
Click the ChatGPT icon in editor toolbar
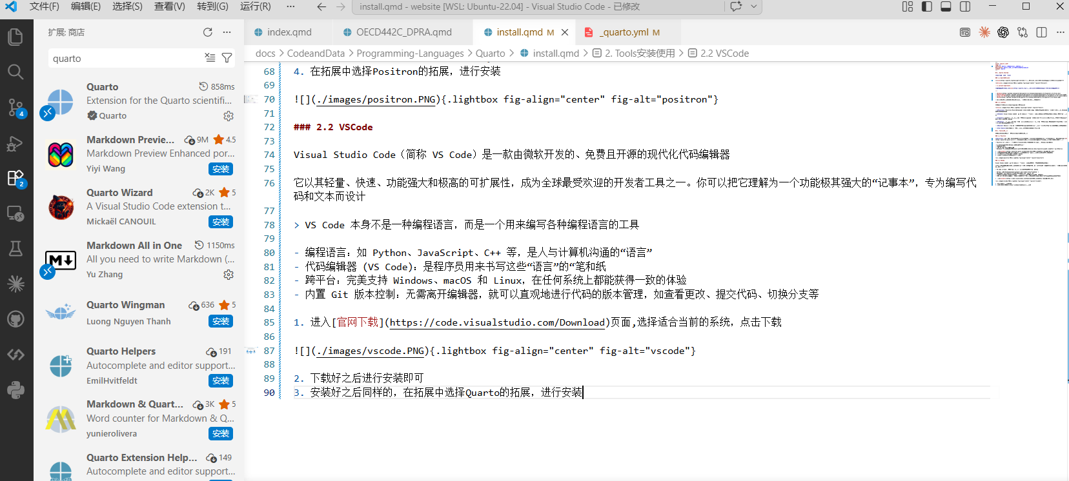pyautogui.click(x=1003, y=32)
